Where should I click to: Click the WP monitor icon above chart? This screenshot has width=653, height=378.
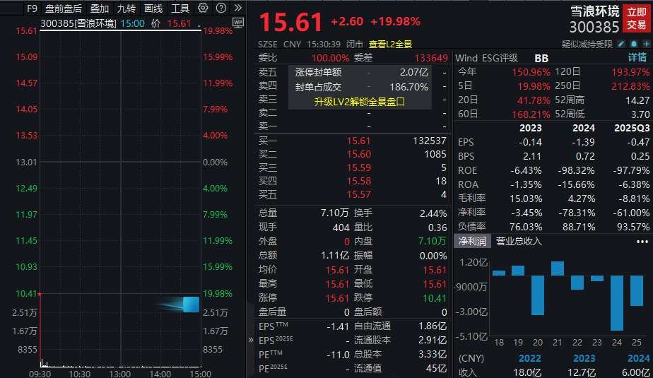point(238,23)
